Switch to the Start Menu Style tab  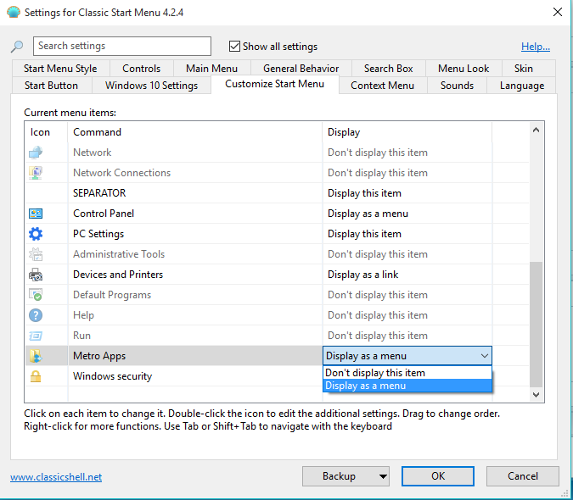pyautogui.click(x=60, y=69)
